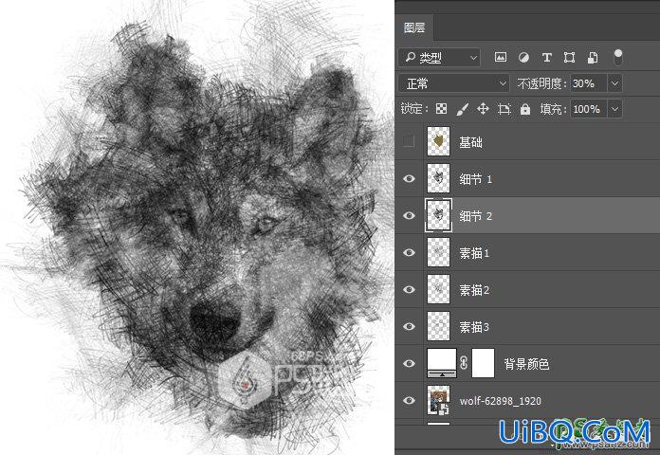Select the 素描2 layer thumbnail
Viewport: 660px width, 455px height.
[x=438, y=289]
